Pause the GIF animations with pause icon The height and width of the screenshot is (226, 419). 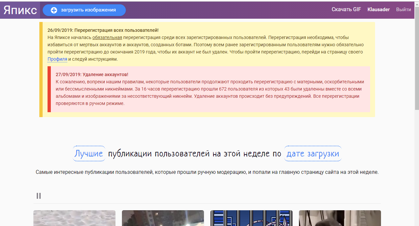(x=39, y=196)
